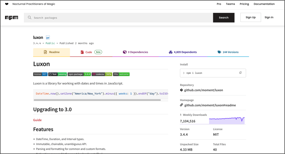
Task: Click the Features heading
Action: (x=43, y=129)
